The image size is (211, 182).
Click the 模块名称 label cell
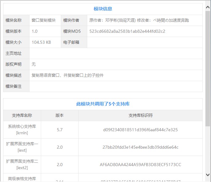(16, 20)
